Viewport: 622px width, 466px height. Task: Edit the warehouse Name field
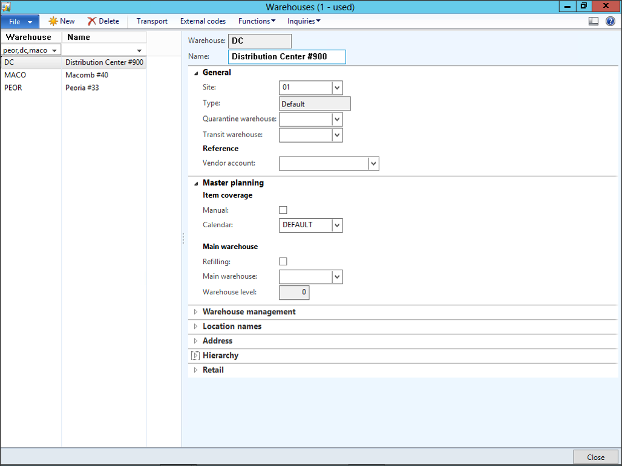tap(286, 56)
